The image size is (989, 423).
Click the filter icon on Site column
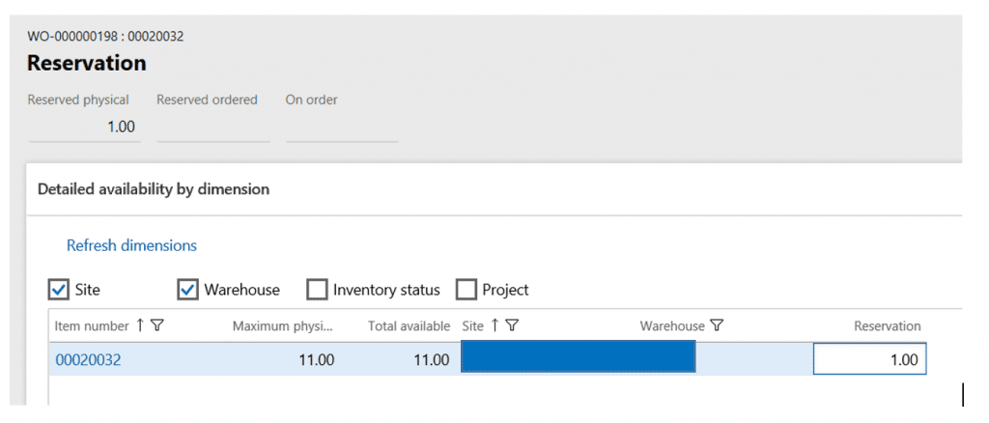pyautogui.click(x=513, y=325)
